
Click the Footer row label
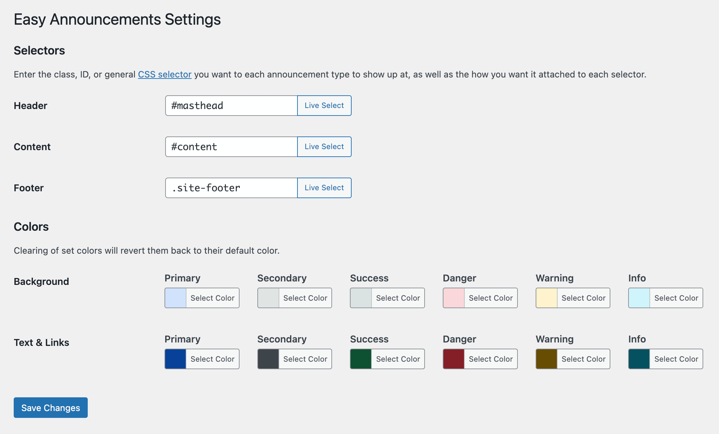click(x=29, y=188)
